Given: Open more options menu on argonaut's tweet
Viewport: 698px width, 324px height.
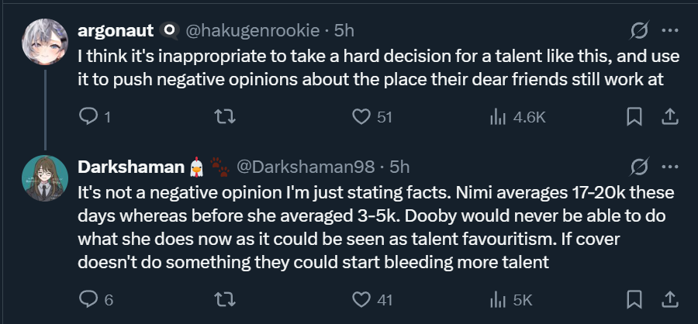Looking at the screenshot, I should pos(669,31).
